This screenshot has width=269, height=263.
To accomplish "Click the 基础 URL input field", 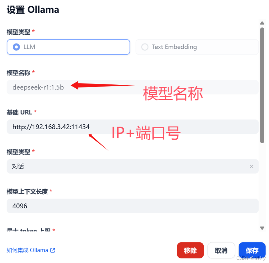I will tap(133, 127).
